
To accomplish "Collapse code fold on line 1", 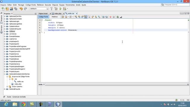I will (42, 20).
